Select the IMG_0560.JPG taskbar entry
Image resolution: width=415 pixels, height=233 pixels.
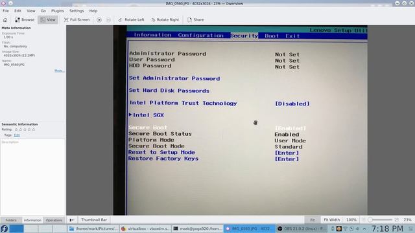[x=249, y=228]
